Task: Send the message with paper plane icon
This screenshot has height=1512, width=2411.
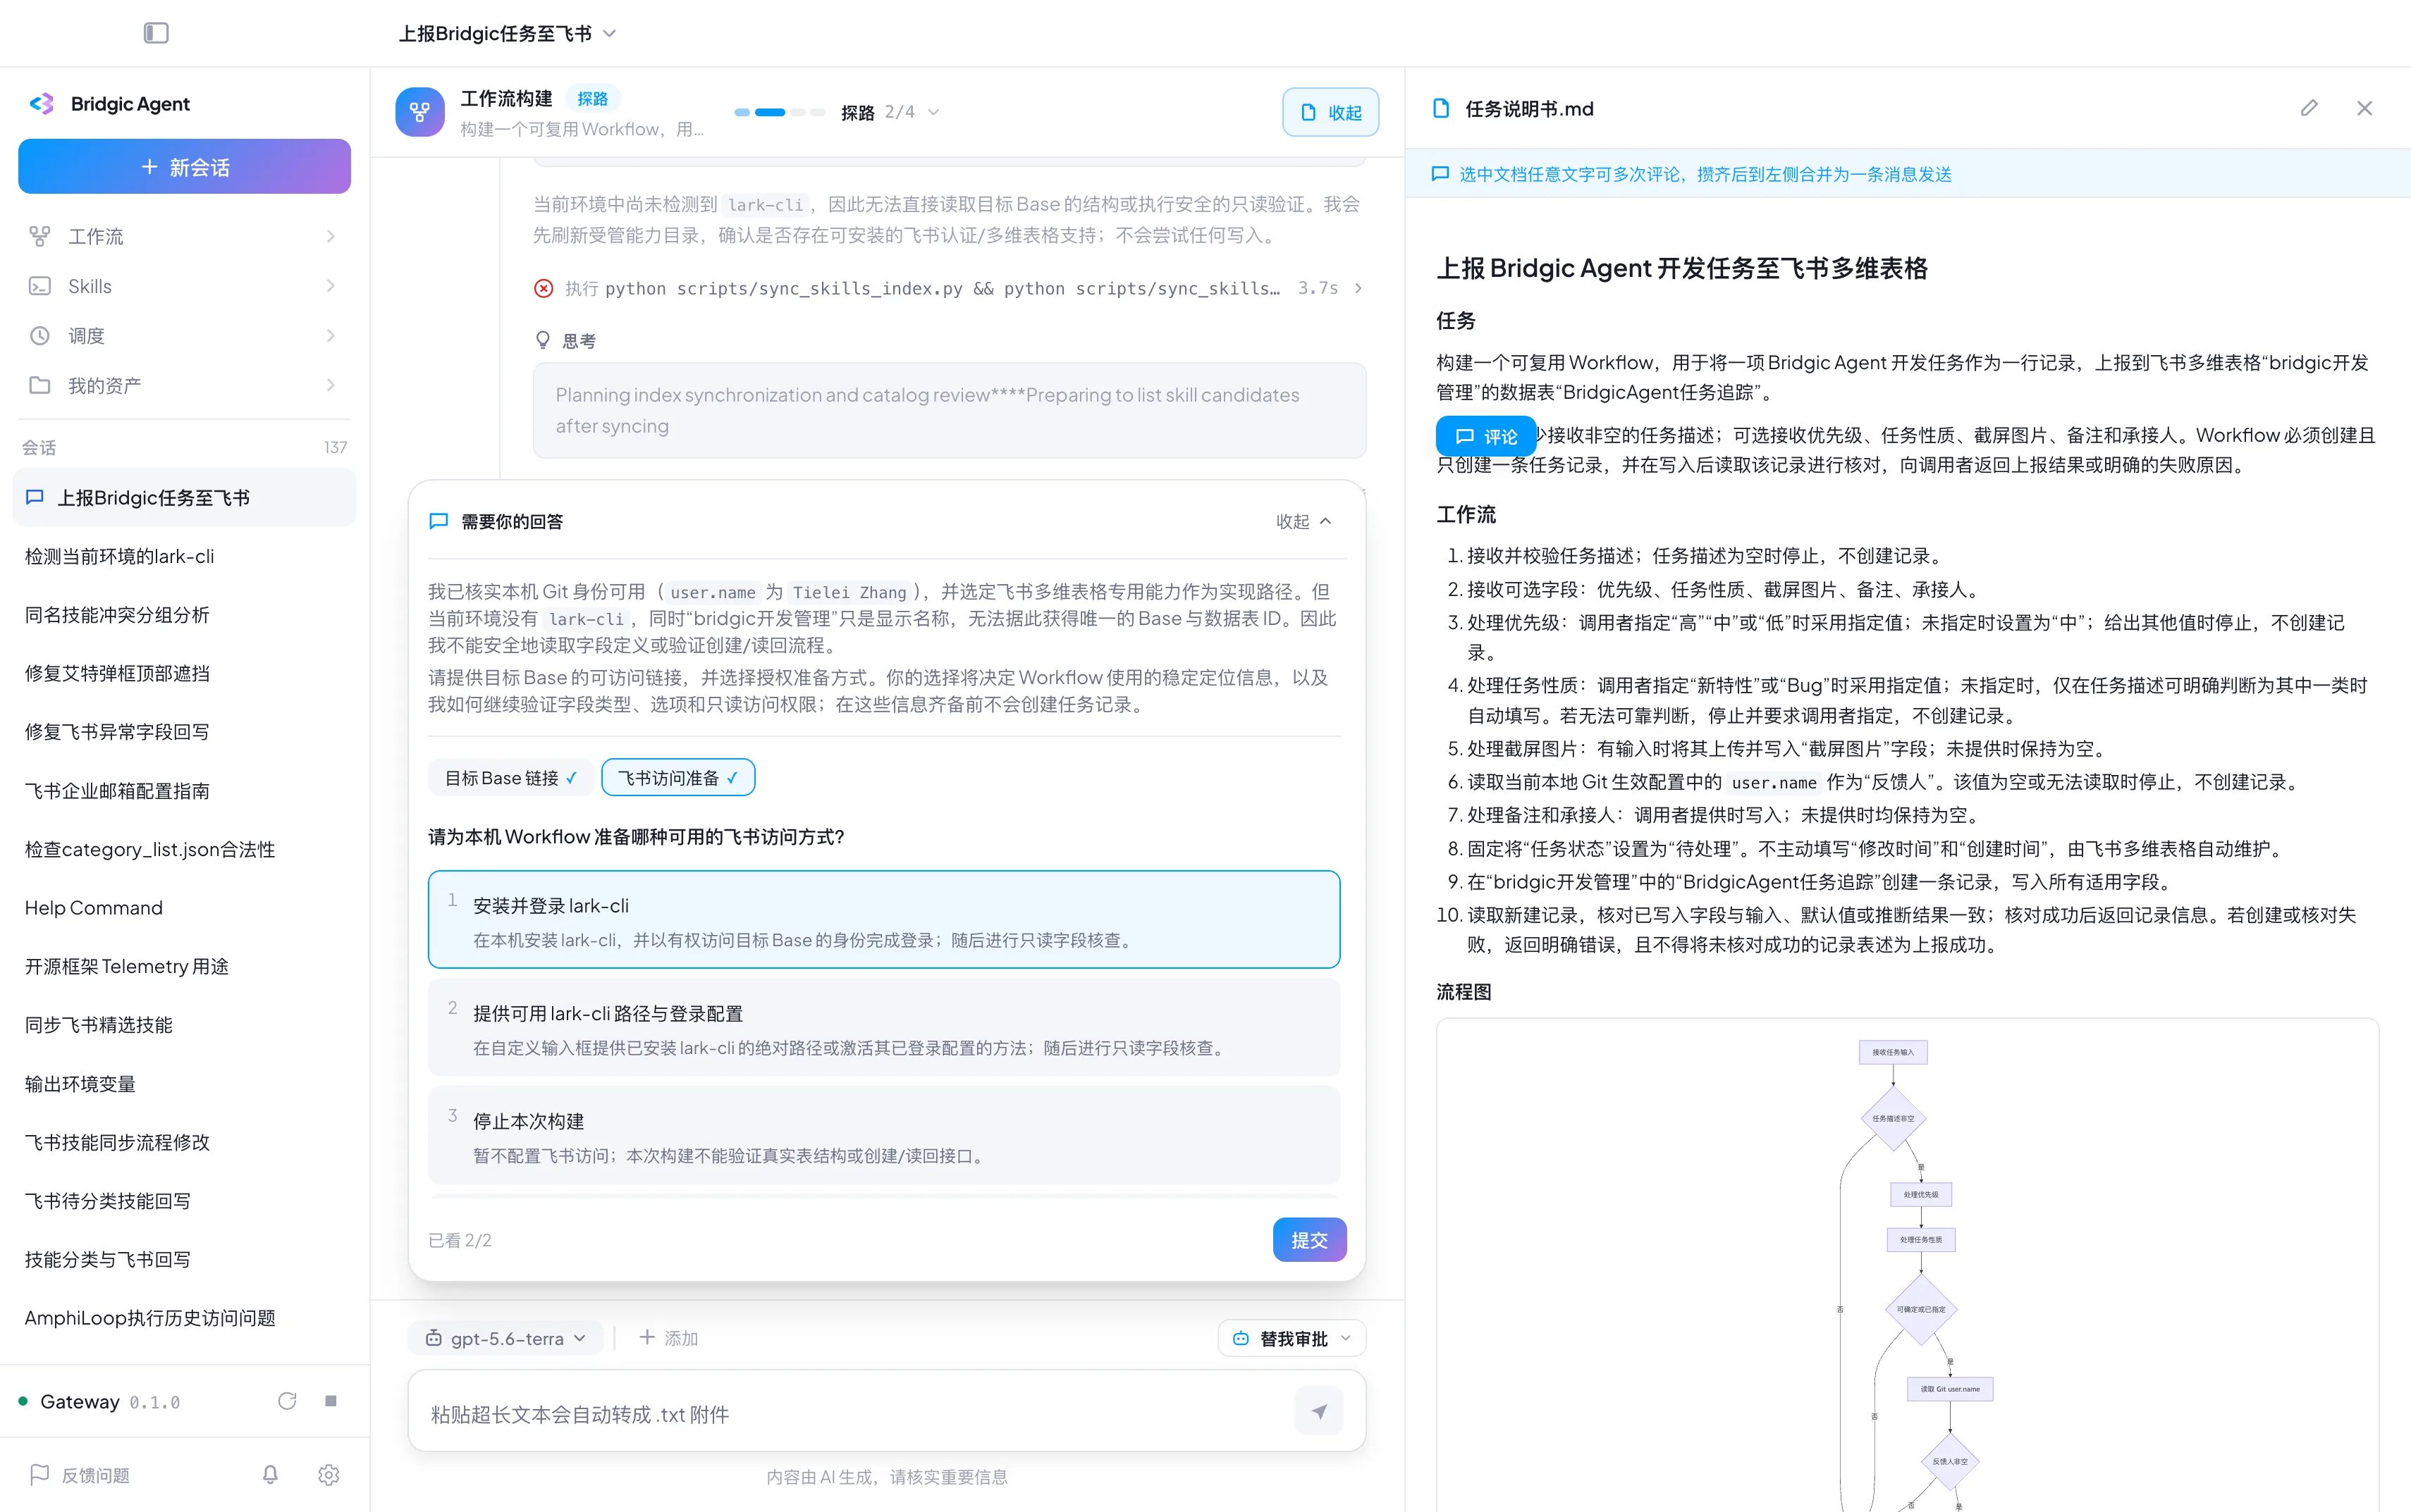Action: click(x=1320, y=1411)
